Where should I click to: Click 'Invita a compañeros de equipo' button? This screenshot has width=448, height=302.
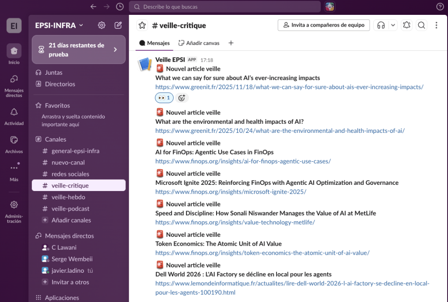[x=324, y=25]
